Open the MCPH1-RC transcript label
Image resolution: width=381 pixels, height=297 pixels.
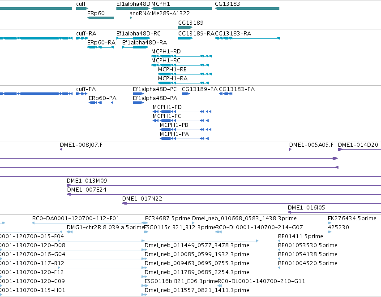(166, 61)
